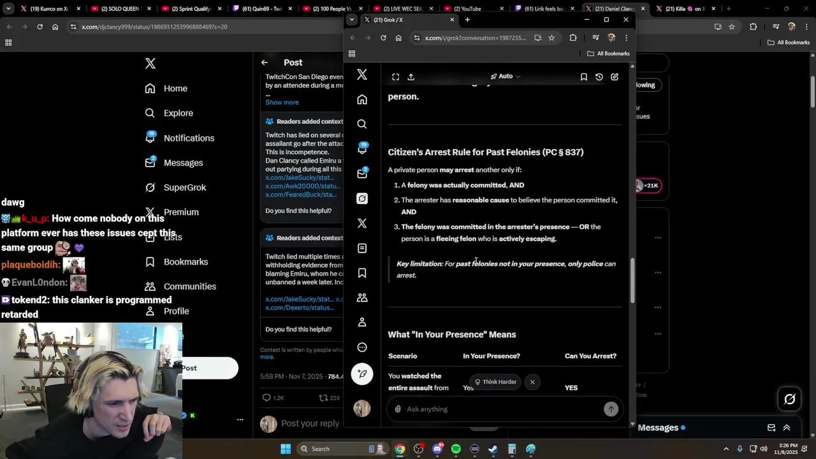816x459 pixels.
Task: Reload the page in background browser window
Action: pos(40,27)
